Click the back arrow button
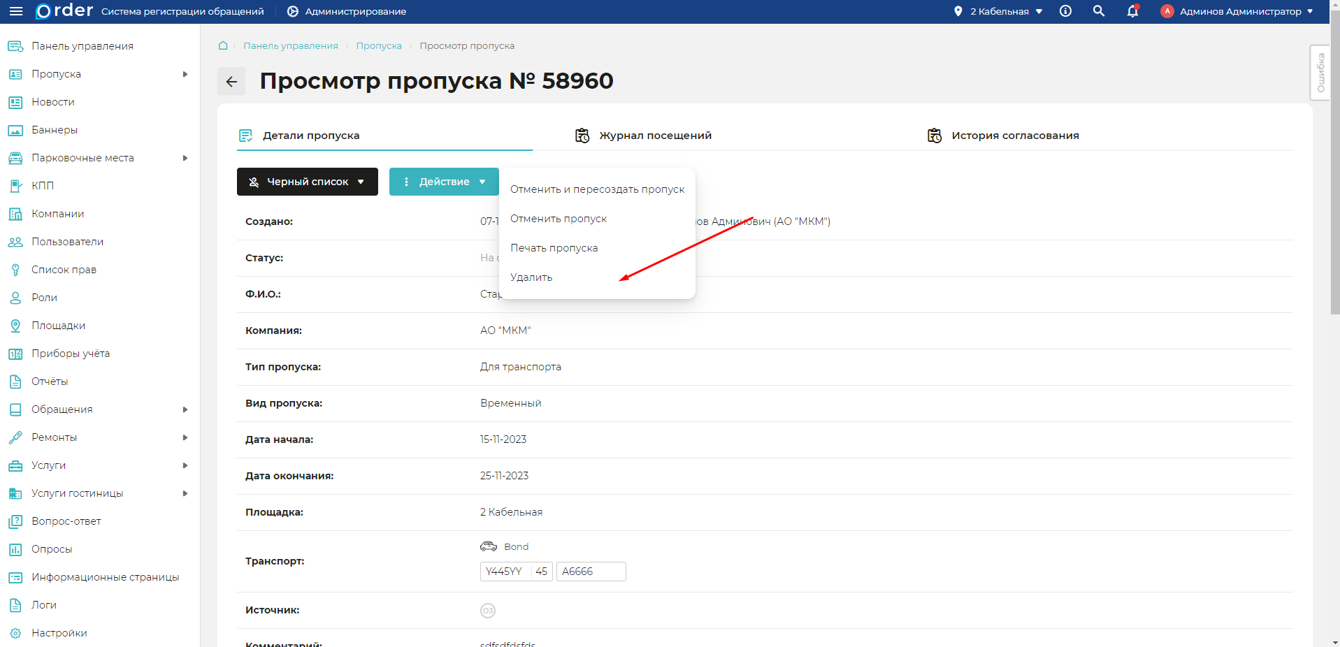 tap(231, 81)
